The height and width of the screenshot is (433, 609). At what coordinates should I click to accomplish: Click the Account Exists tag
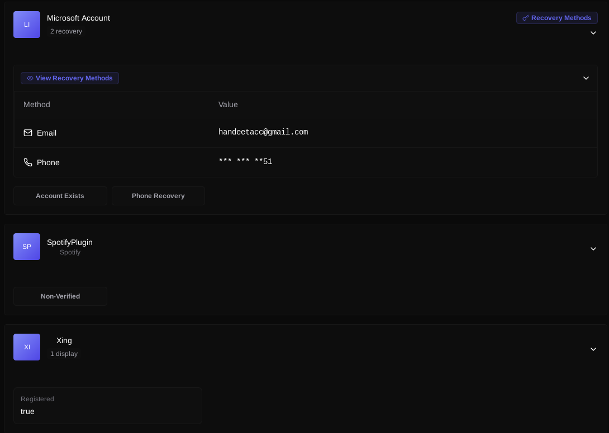[60, 196]
